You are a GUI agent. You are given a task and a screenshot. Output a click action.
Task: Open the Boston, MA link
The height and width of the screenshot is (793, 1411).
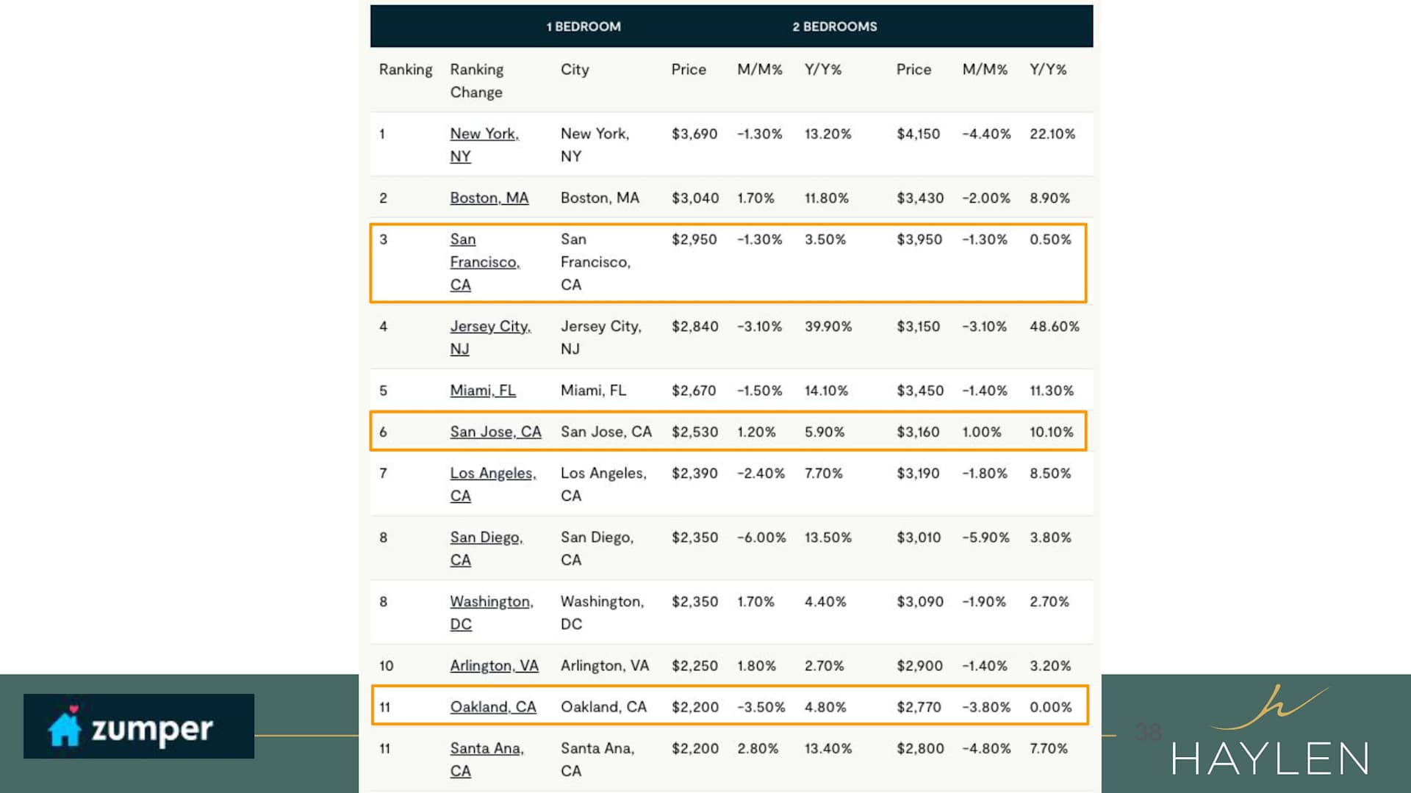pyautogui.click(x=489, y=198)
